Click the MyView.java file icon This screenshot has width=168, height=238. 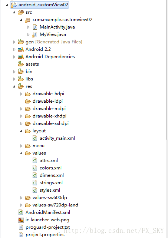(34, 34)
